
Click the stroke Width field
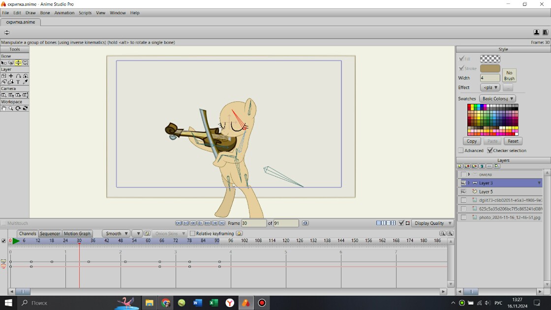(490, 78)
